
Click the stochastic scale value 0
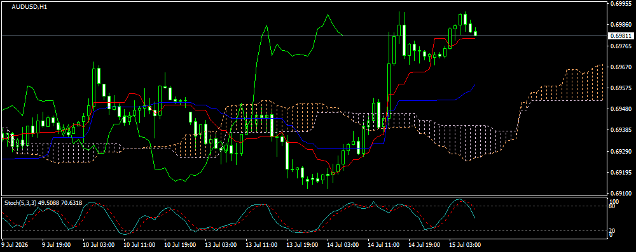[x=611, y=235]
